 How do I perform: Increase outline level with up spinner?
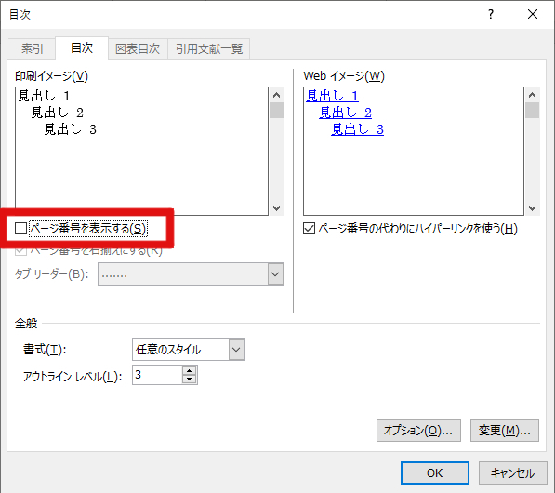190,371
